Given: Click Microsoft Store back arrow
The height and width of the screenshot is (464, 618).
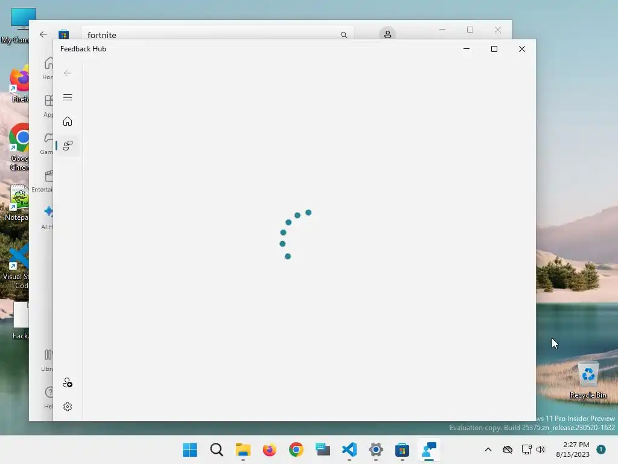Looking at the screenshot, I should pyautogui.click(x=43, y=34).
